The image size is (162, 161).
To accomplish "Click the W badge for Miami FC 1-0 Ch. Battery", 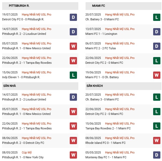I will 157,75.
